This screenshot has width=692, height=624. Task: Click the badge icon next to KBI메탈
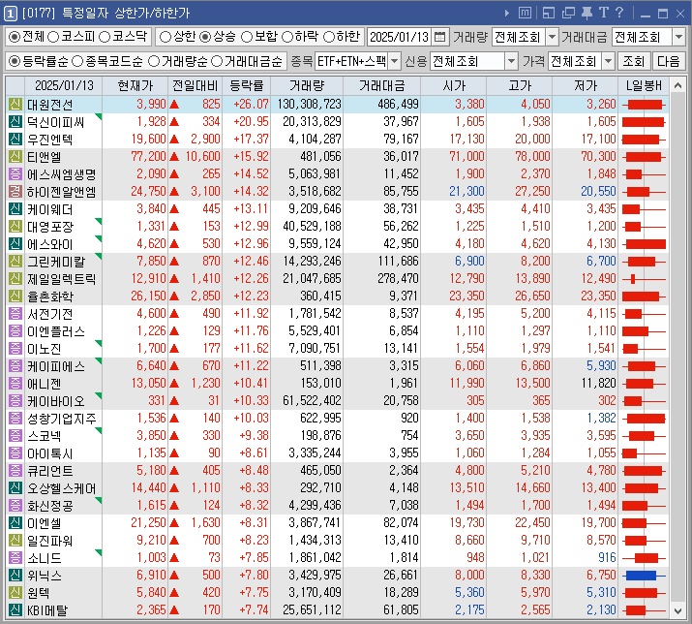pos(15,610)
